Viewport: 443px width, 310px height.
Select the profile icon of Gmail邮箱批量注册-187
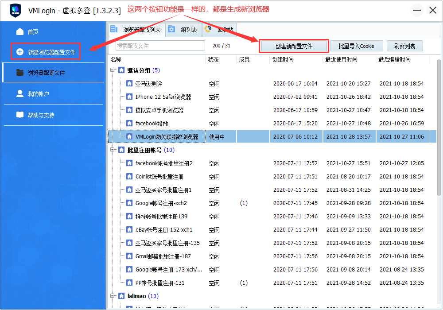tap(129, 256)
